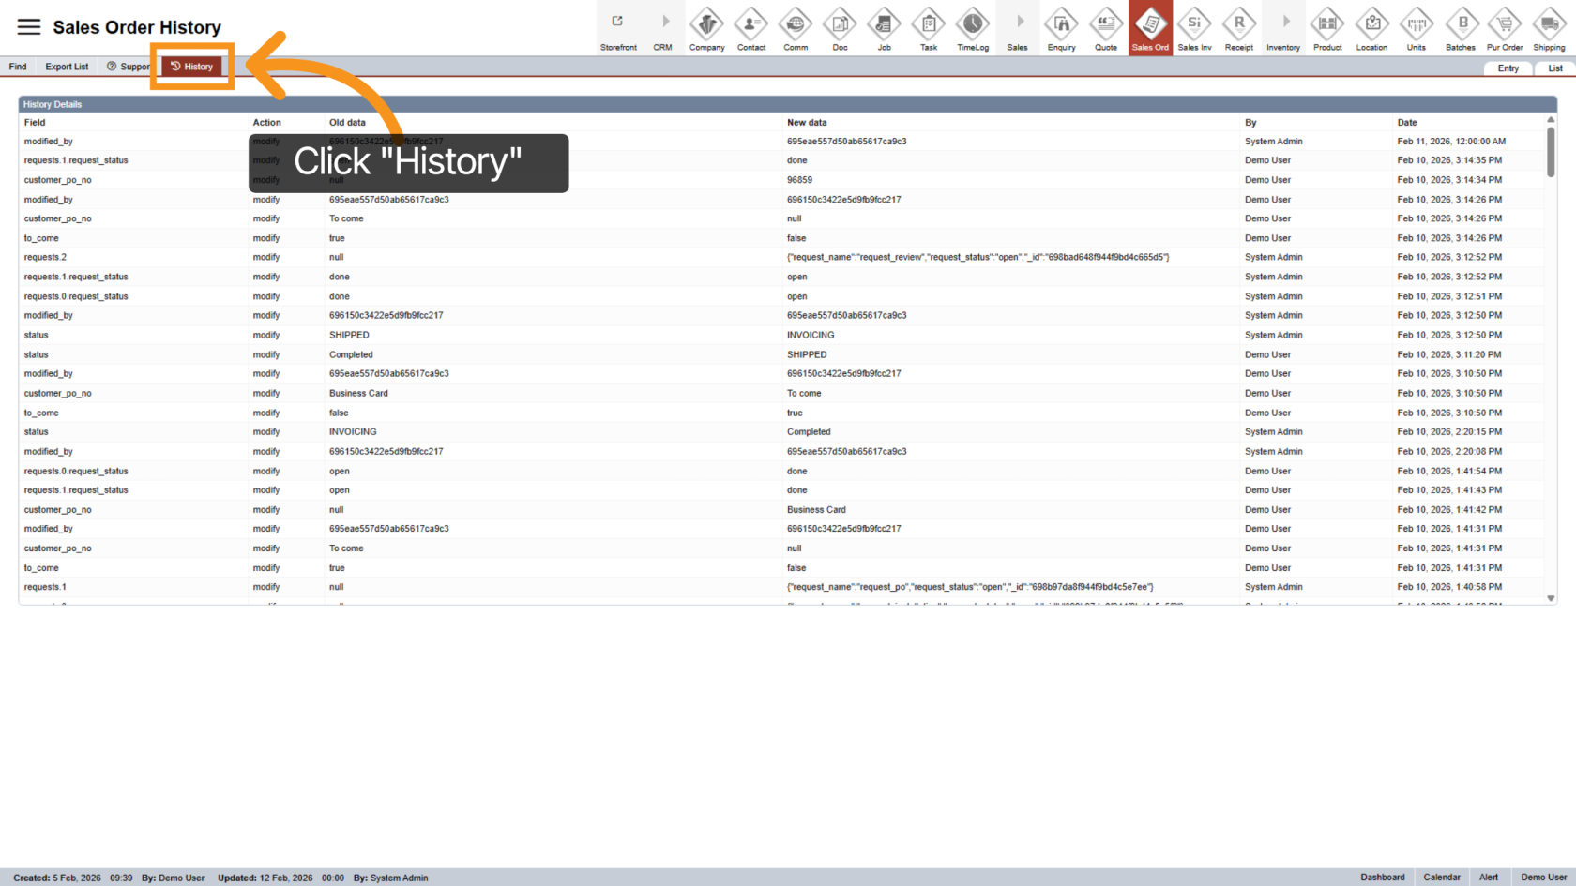Click the History toolbar button
Image resolution: width=1576 pixels, height=886 pixels.
pos(192,67)
